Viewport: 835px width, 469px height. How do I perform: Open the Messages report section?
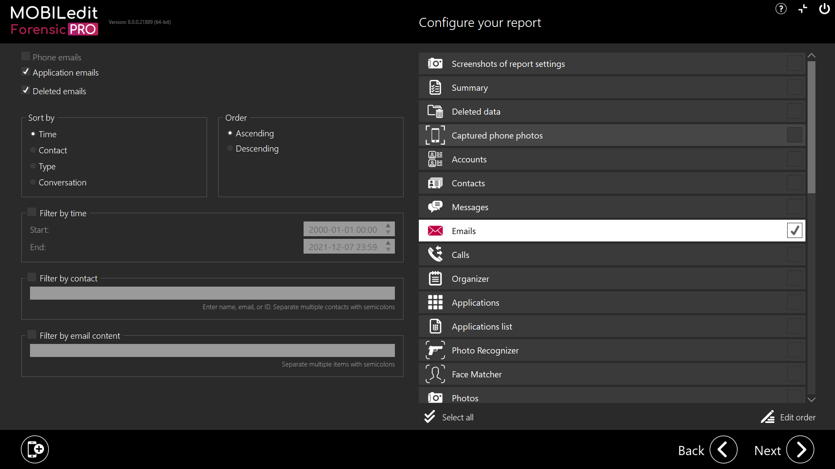(x=470, y=207)
